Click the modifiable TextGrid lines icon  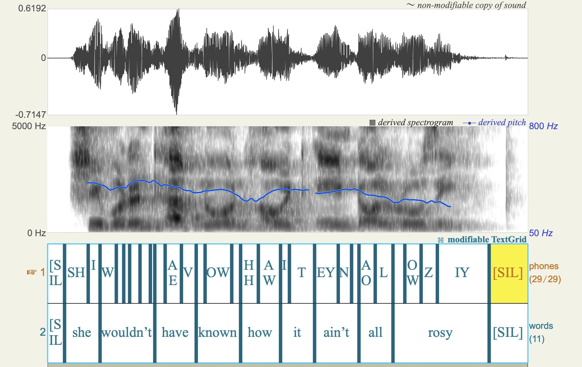click(x=441, y=240)
